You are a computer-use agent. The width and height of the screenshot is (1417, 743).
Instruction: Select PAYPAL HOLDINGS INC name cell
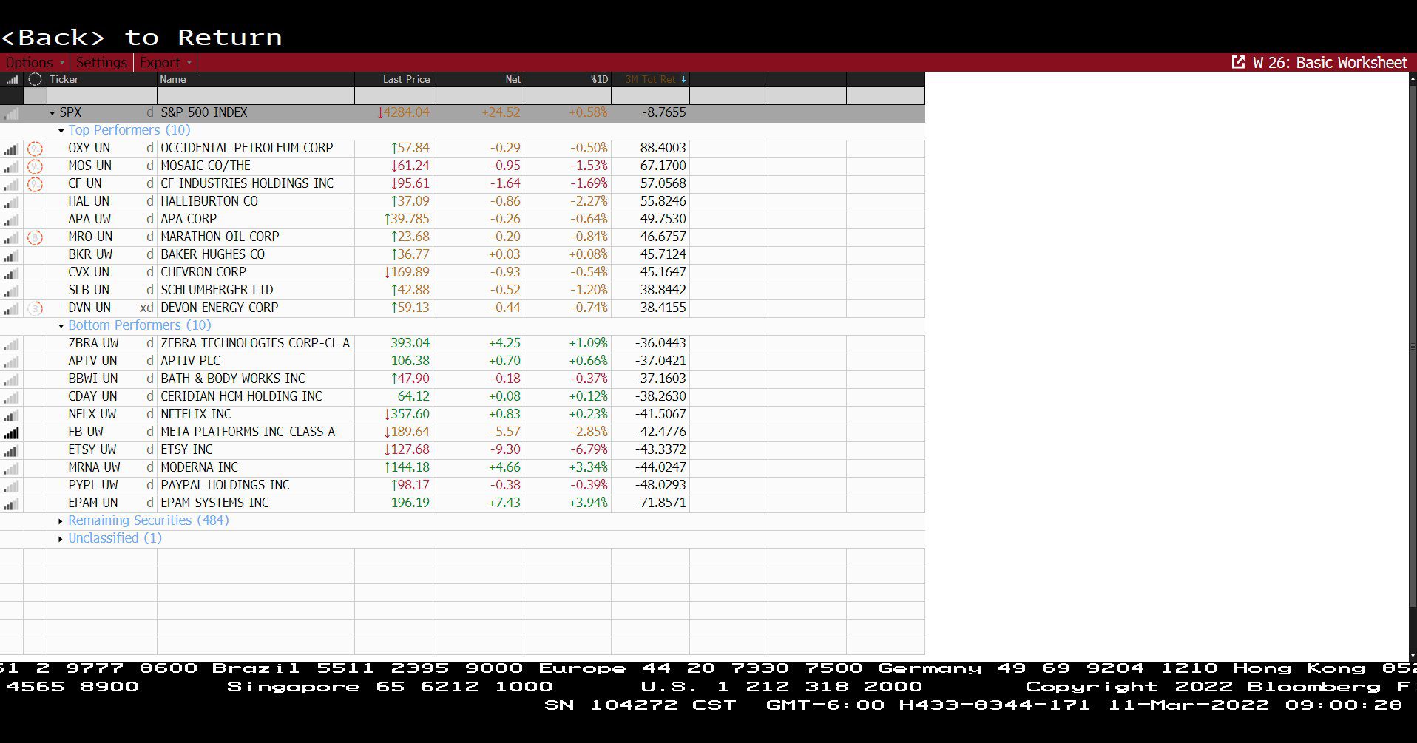pos(256,486)
